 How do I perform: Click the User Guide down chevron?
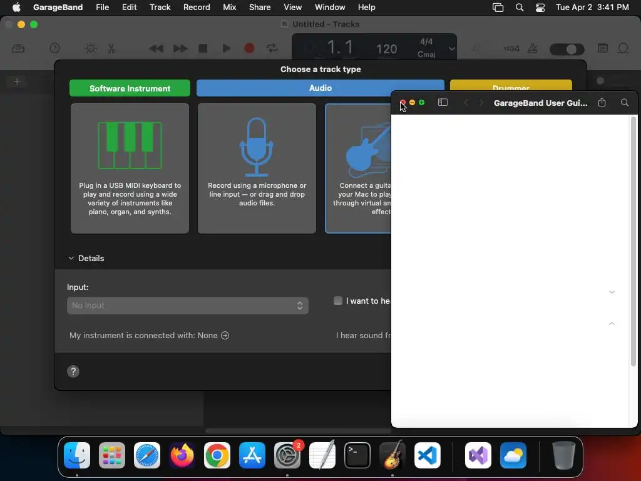pyautogui.click(x=612, y=292)
